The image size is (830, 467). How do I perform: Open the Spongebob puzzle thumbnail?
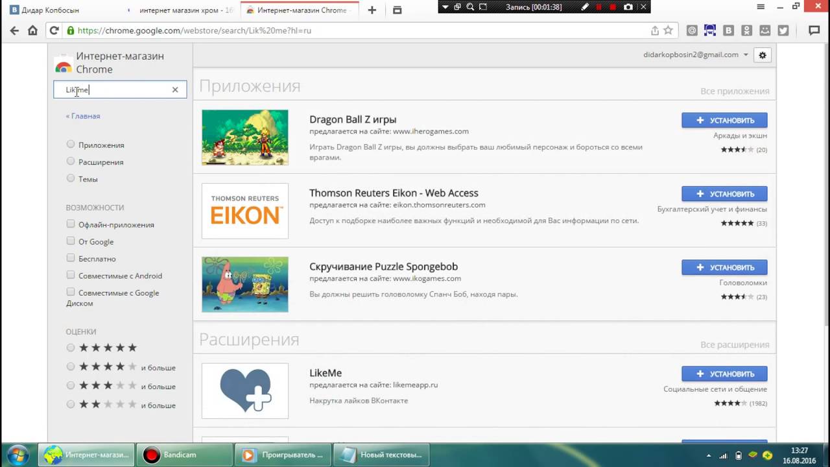point(245,284)
